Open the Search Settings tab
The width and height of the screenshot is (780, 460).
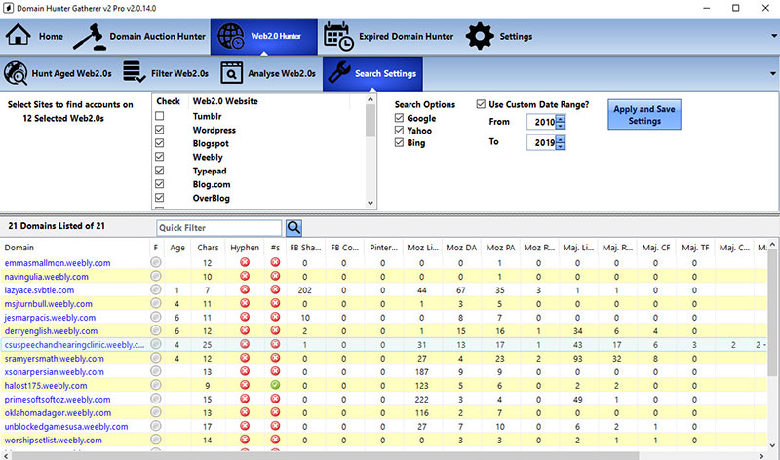pyautogui.click(x=372, y=73)
